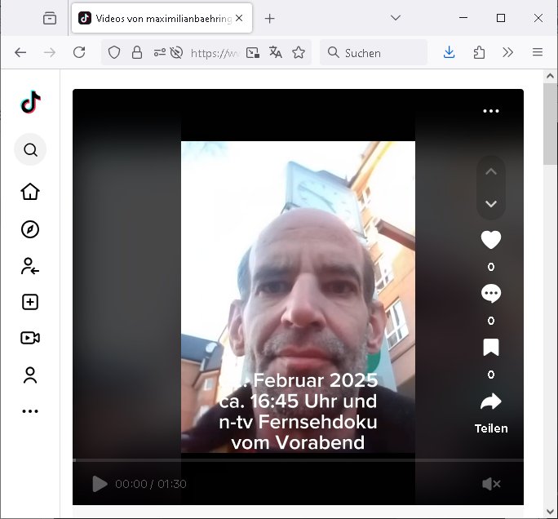Open the LIVE camera icon

[30, 338]
